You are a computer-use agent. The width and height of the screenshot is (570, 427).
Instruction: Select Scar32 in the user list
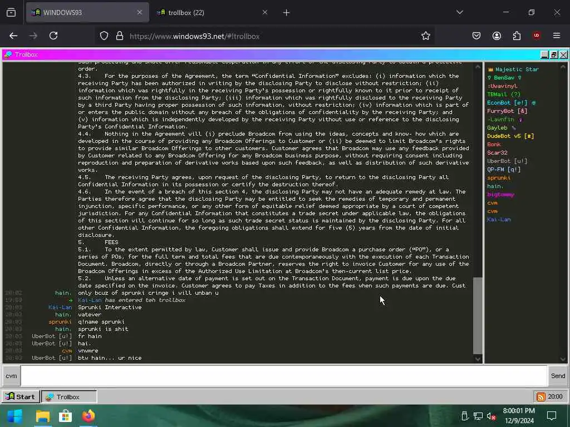(497, 153)
